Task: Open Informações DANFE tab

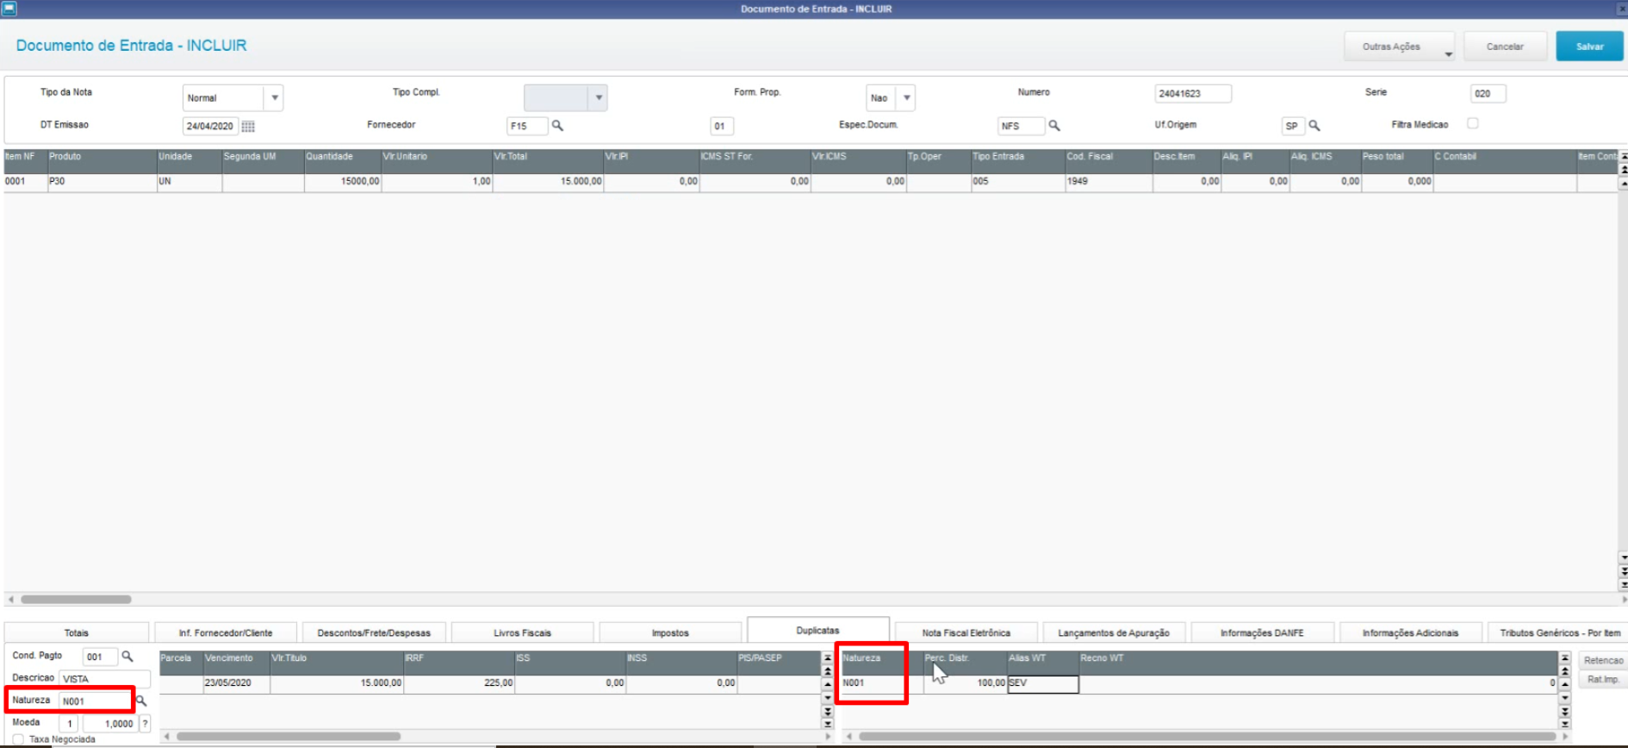Action: coord(1262,633)
